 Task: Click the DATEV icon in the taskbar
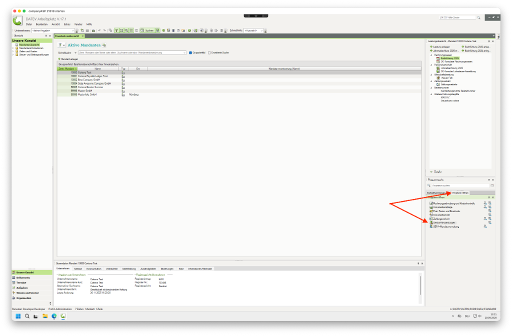pos(63,316)
